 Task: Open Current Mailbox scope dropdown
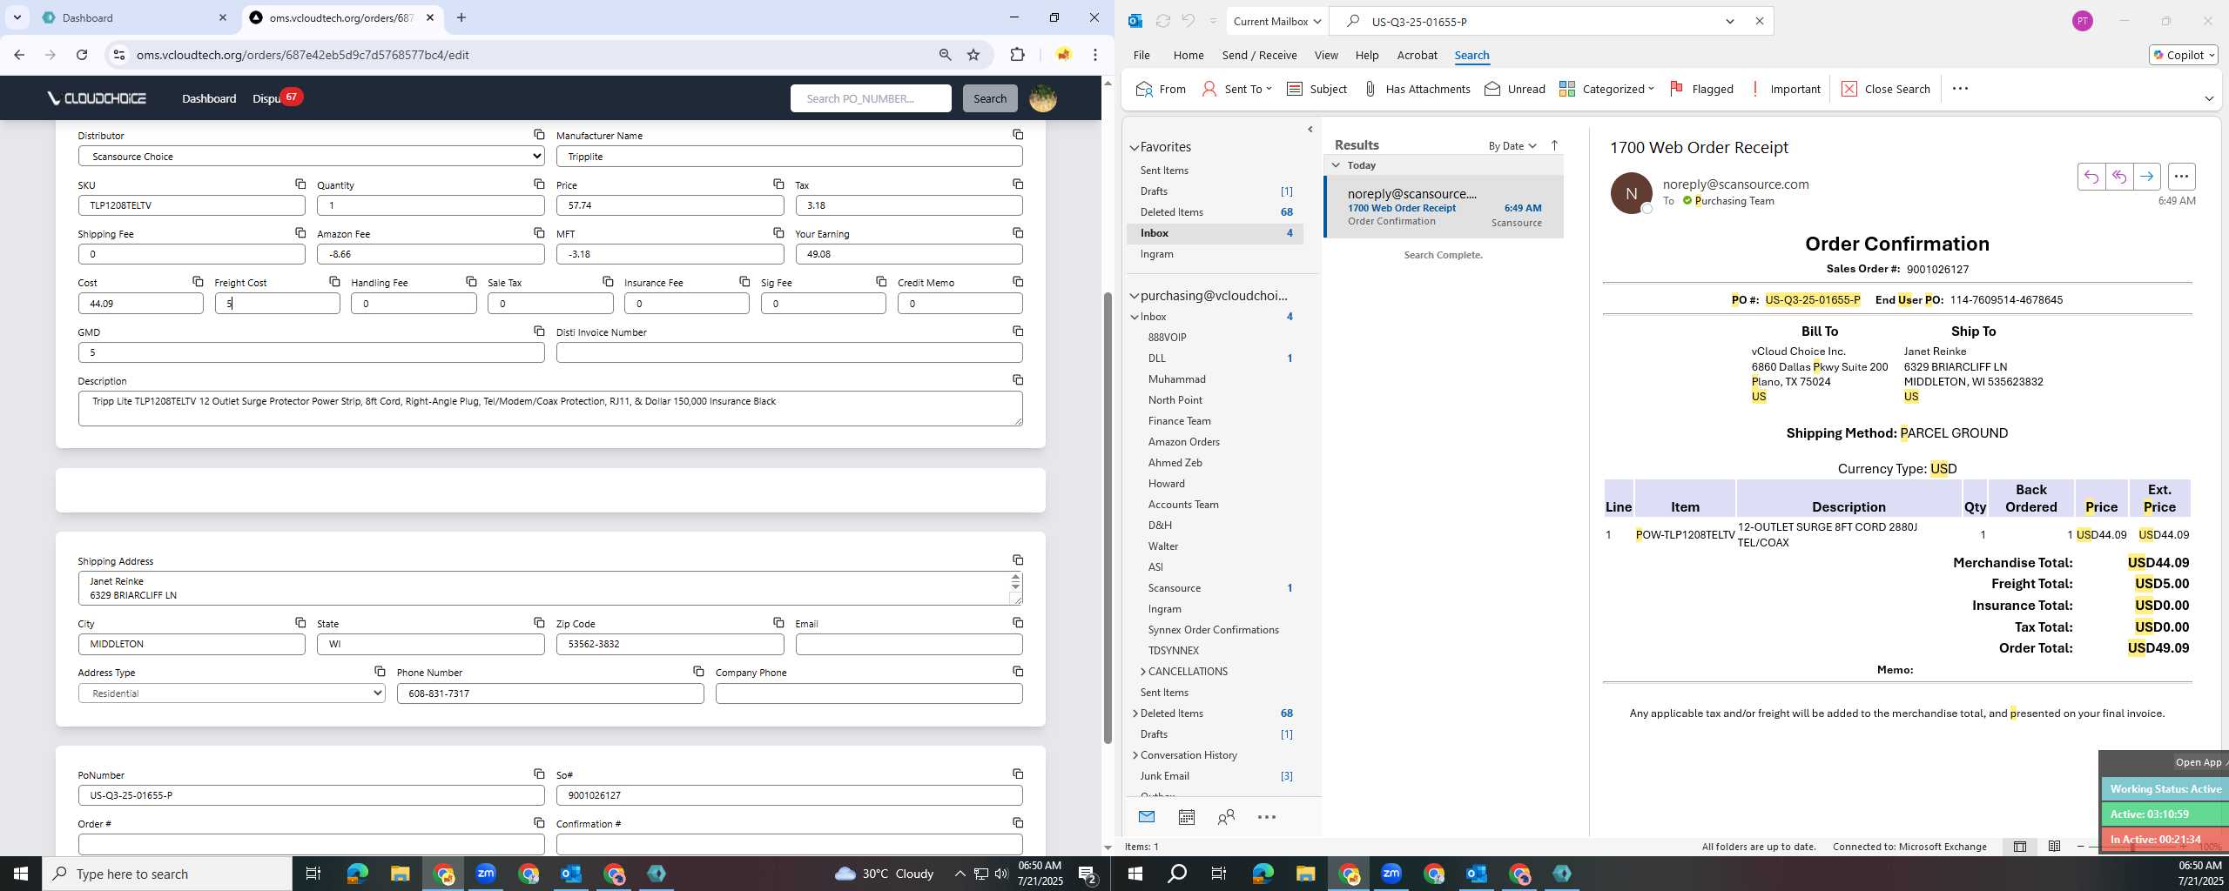coord(1277,22)
